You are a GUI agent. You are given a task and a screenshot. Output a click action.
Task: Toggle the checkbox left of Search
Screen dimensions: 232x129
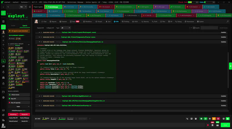(x=194, y=28)
